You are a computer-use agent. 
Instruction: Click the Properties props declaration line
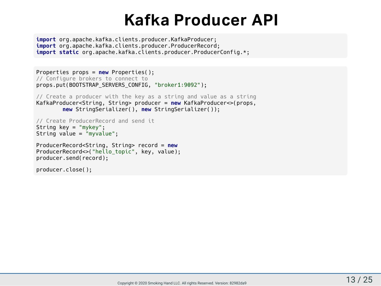[x=95, y=72]
